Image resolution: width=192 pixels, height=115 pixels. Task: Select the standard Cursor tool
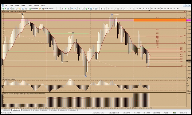coord(101,9)
